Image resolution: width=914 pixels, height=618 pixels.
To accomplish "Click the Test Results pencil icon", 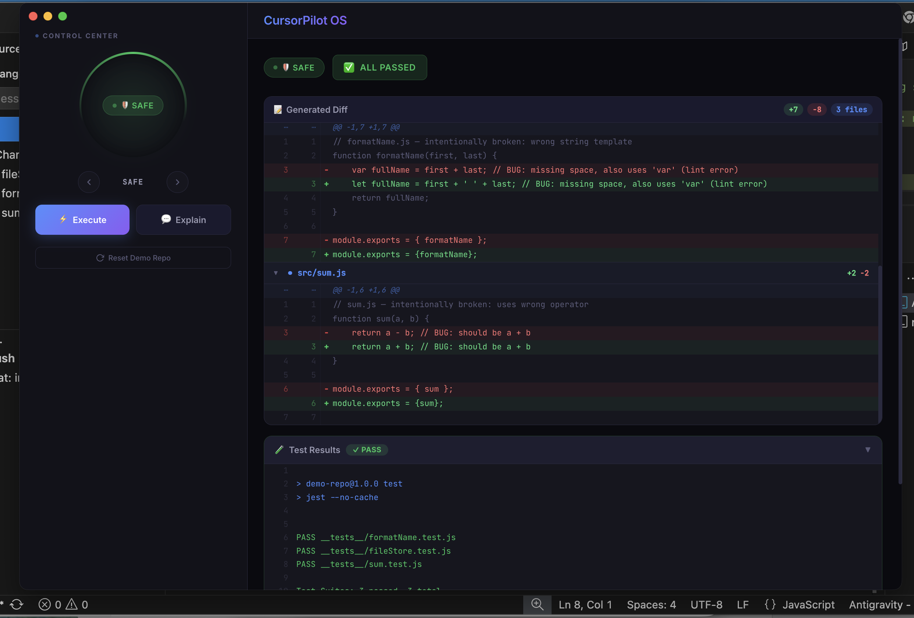I will point(279,450).
